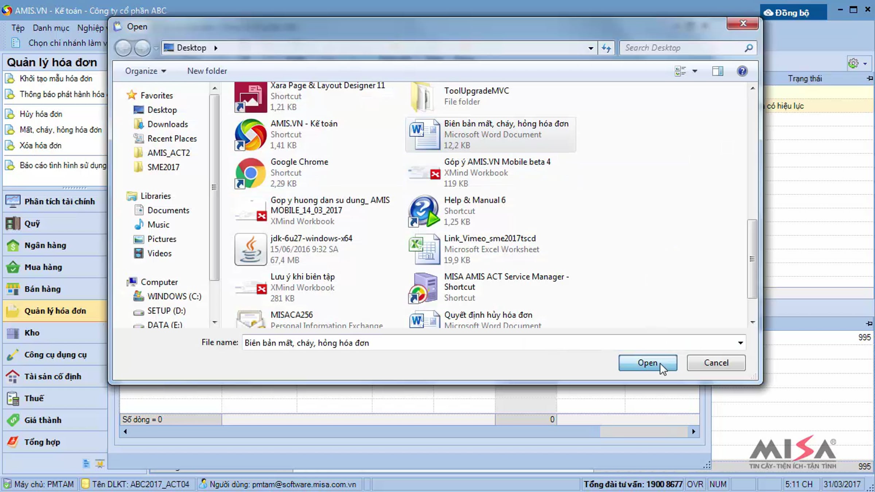Open the Kho module in the sidebar
This screenshot has height=492, width=875.
(55, 333)
